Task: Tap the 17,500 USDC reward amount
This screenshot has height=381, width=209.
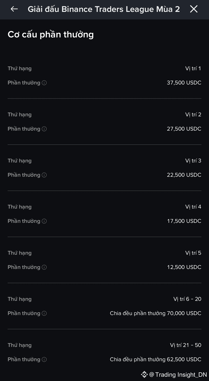Action: 184,221
